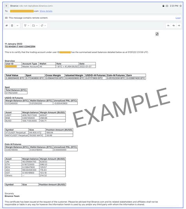Star this Binance message
The height and width of the screenshot is (209, 186).
181,6
